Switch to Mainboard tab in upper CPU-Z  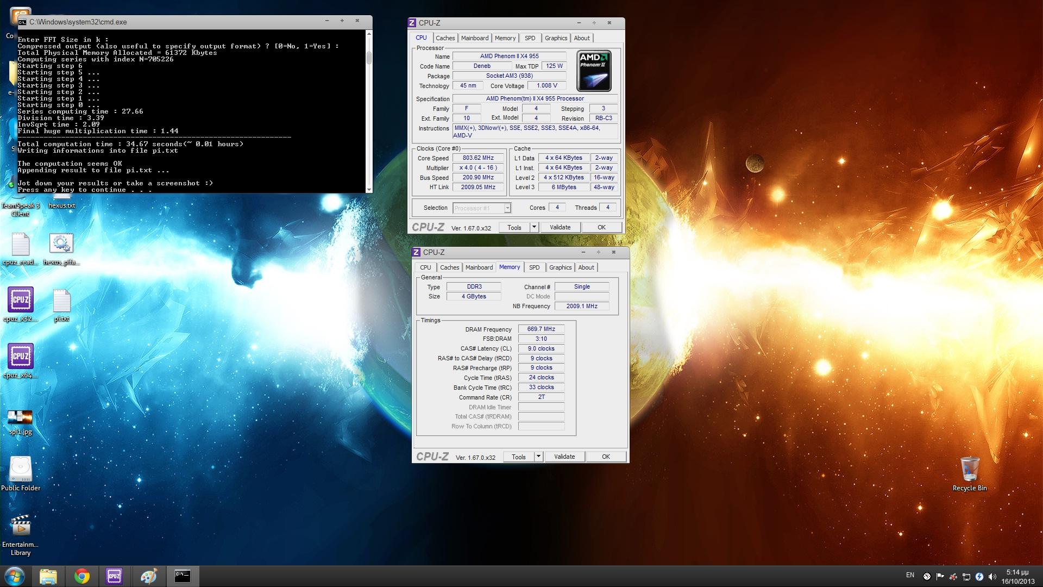click(474, 38)
